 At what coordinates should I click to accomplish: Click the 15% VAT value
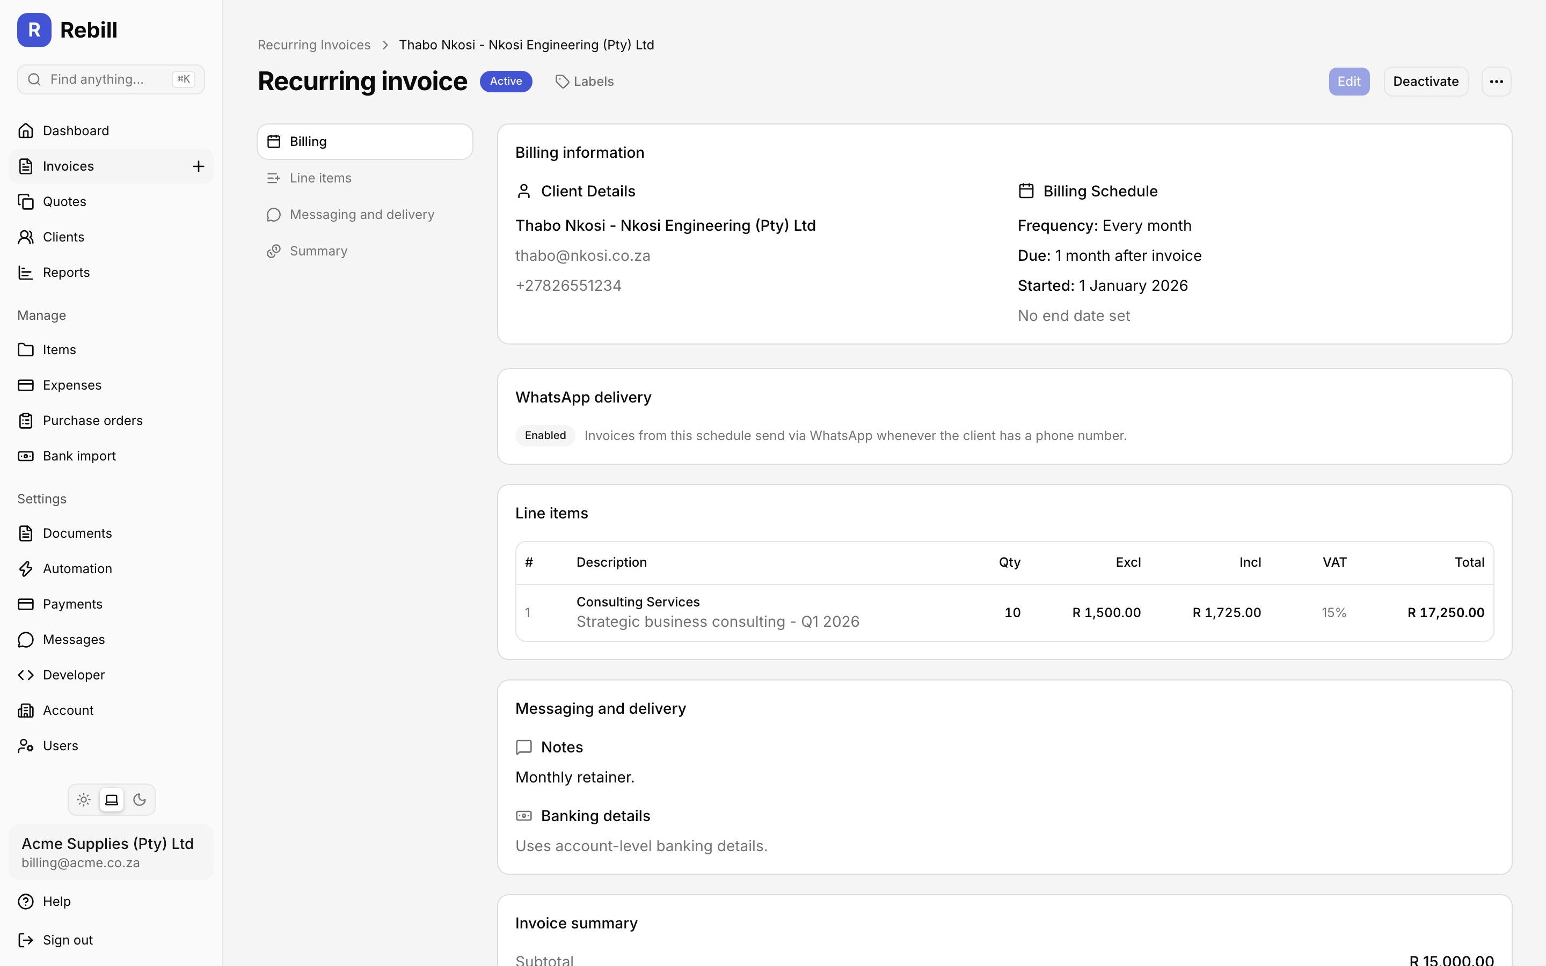click(1334, 613)
